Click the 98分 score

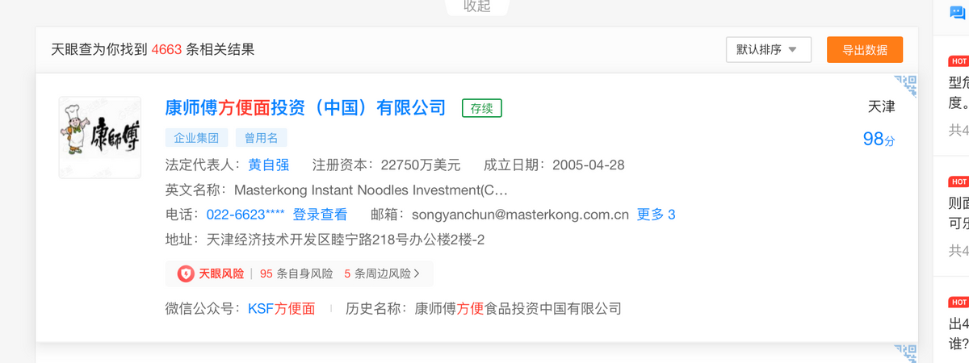879,140
